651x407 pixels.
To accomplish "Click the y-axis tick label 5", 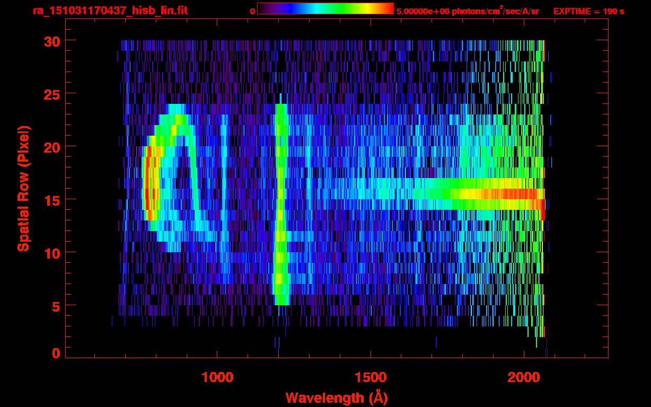I will click(x=56, y=306).
